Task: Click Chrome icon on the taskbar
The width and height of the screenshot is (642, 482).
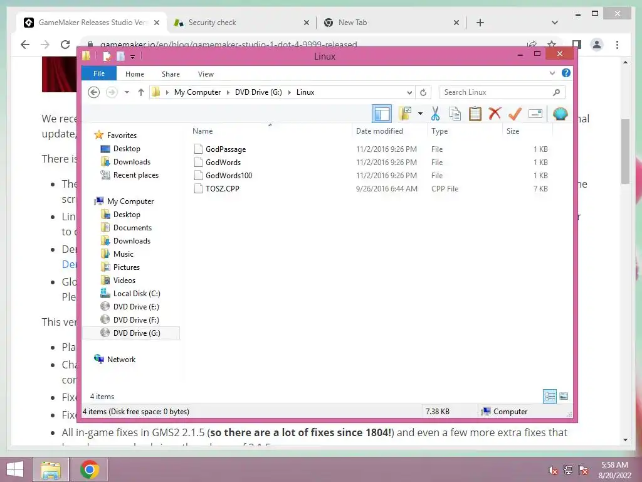Action: pyautogui.click(x=90, y=469)
